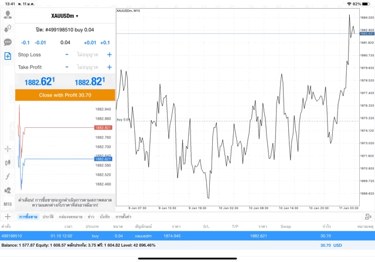Decrease volume by 0.1
375x262 pixels.
(x=25, y=43)
